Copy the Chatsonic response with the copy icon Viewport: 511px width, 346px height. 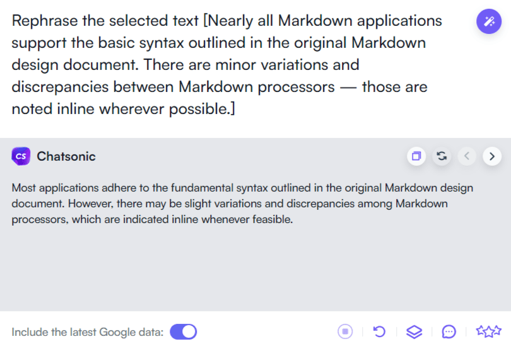click(416, 156)
